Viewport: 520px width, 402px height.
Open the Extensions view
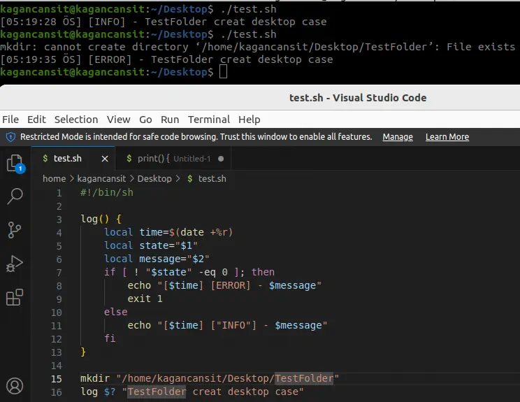(x=14, y=297)
